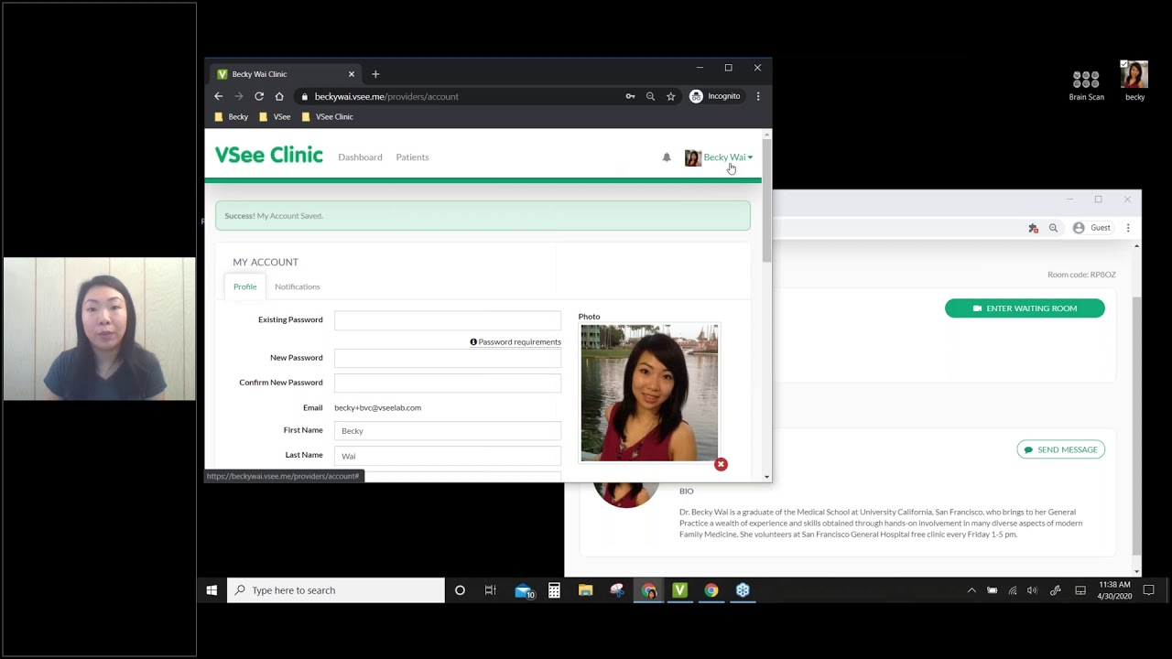Screen dimensions: 1172x659
Task: Open Cortana circle icon on taskbar
Action: [x=460, y=590]
